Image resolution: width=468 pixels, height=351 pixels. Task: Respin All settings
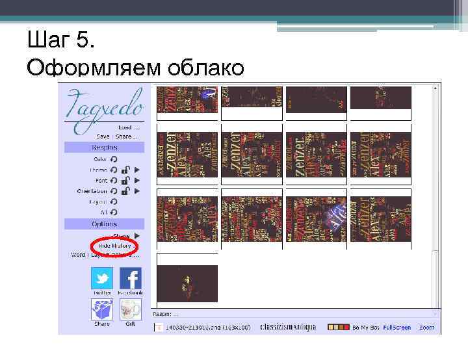coord(113,212)
